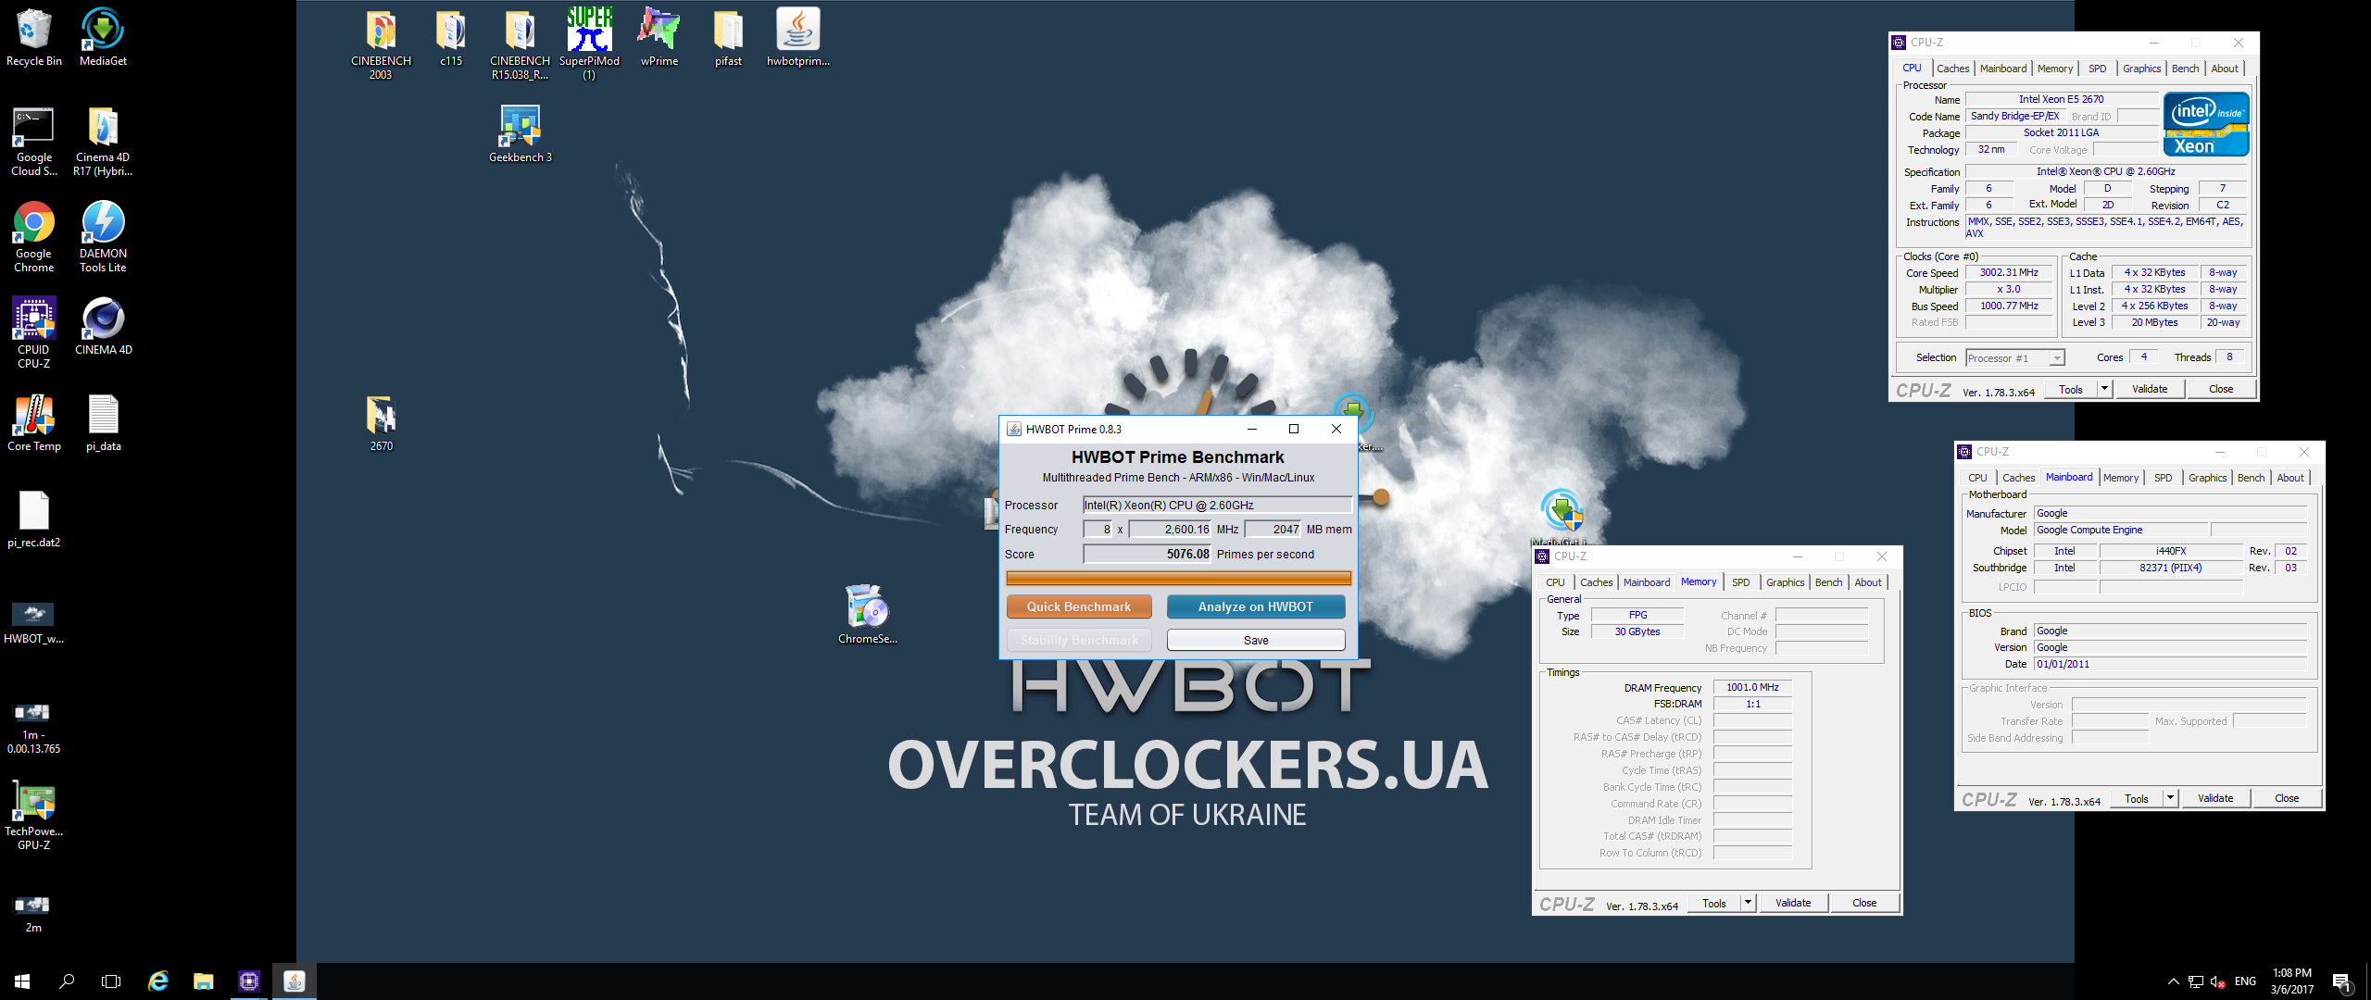Open the Recycle Bin desktop icon
The height and width of the screenshot is (1000, 2371).
[33, 38]
